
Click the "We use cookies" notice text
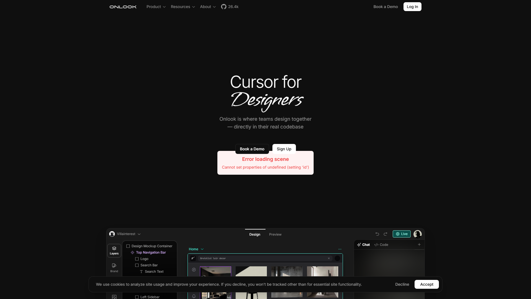click(x=229, y=284)
